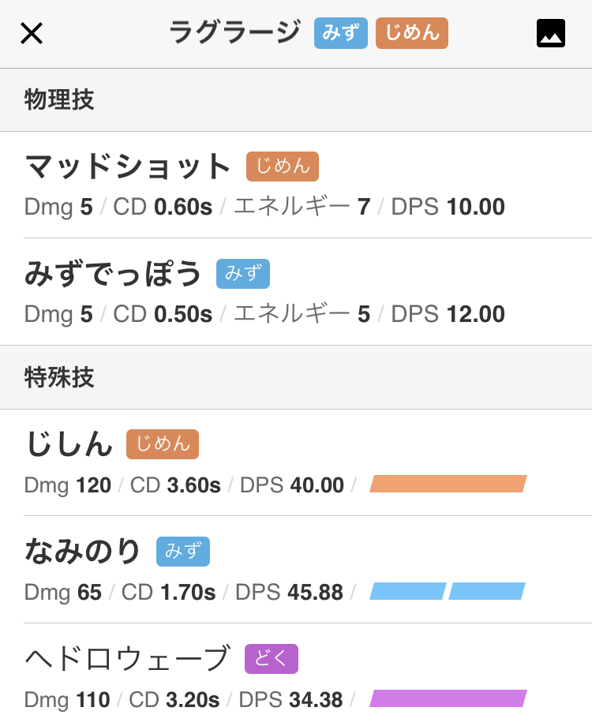The image size is (592, 726).
Task: Select the 特殊技 section header
Action: [x=296, y=377]
